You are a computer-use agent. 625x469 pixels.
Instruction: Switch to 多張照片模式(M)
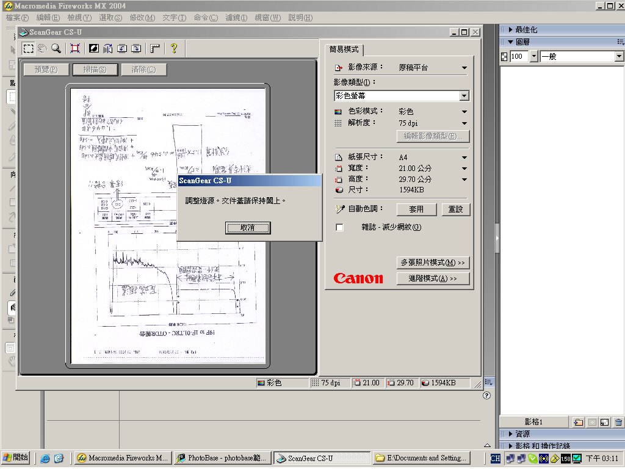433,263
